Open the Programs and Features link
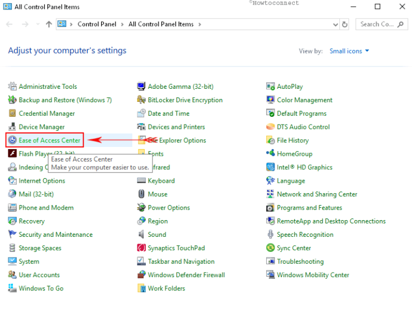 309,207
